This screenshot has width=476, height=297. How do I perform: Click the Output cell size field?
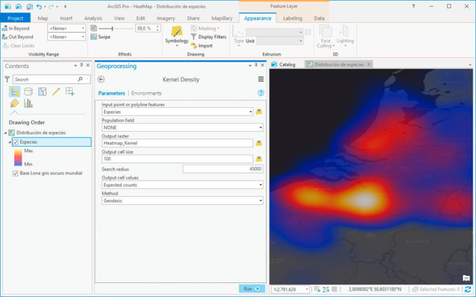click(x=177, y=159)
